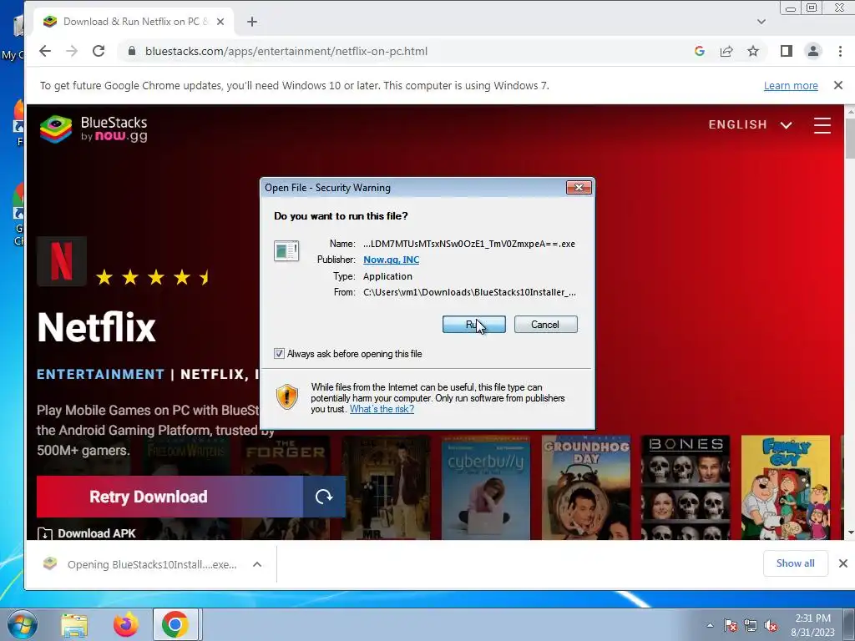Open the Chrome three-dot menu
This screenshot has width=855, height=641.
coord(840,51)
